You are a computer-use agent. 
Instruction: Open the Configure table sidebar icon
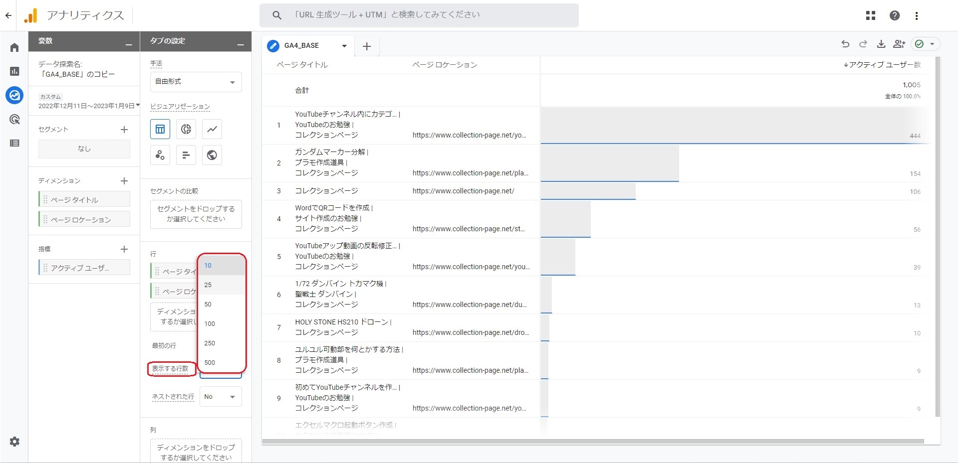pyautogui.click(x=14, y=143)
